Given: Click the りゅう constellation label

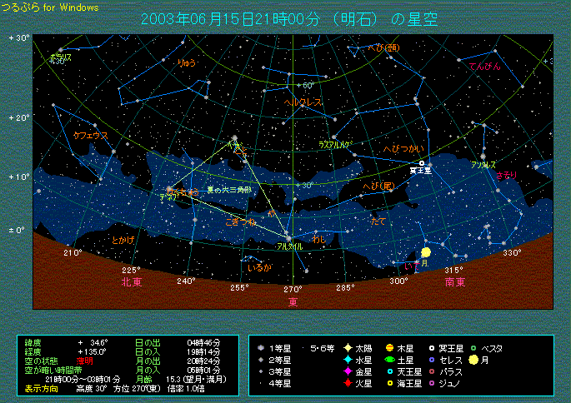Looking at the screenshot, I should pyautogui.click(x=187, y=62).
